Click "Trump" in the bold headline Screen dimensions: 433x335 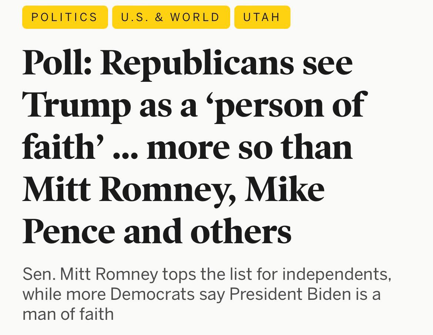pyautogui.click(x=77, y=106)
